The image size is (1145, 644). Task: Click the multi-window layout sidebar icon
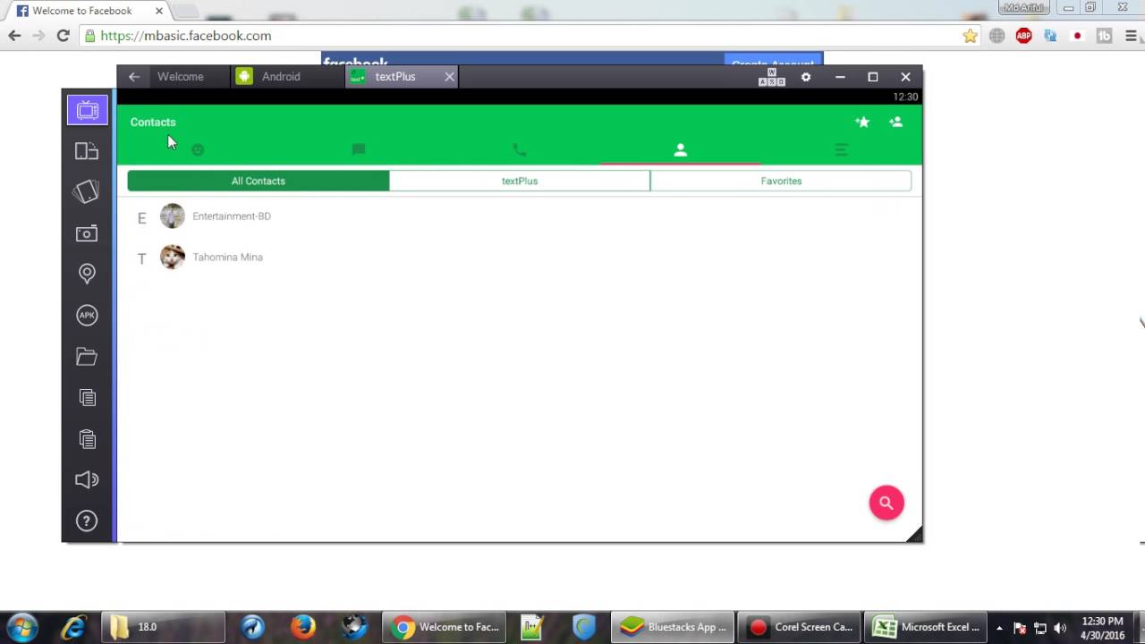tap(87, 151)
